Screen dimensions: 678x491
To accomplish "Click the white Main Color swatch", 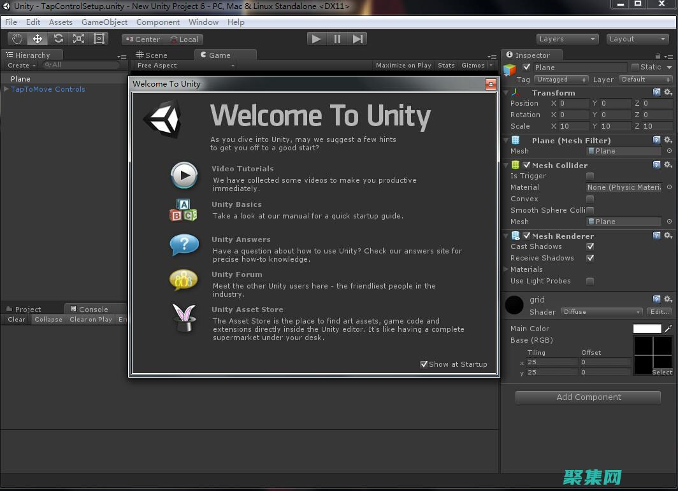I will point(647,329).
